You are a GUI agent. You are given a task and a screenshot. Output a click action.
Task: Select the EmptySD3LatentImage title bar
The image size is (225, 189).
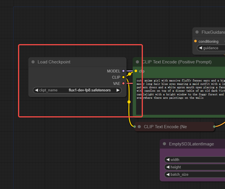coord(193,144)
